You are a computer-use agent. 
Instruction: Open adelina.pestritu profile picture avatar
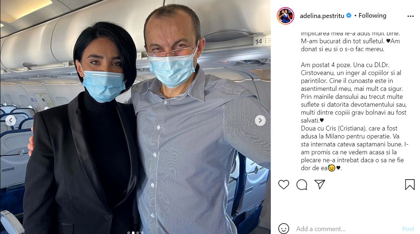tap(285, 16)
